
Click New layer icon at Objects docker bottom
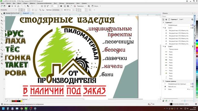163,101
